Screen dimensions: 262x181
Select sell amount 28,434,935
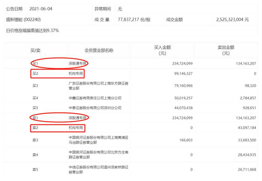point(247,155)
